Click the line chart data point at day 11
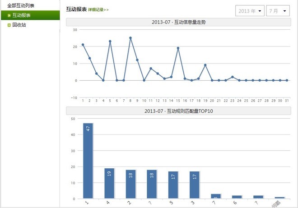The height and width of the screenshot is (208, 298). (151, 69)
